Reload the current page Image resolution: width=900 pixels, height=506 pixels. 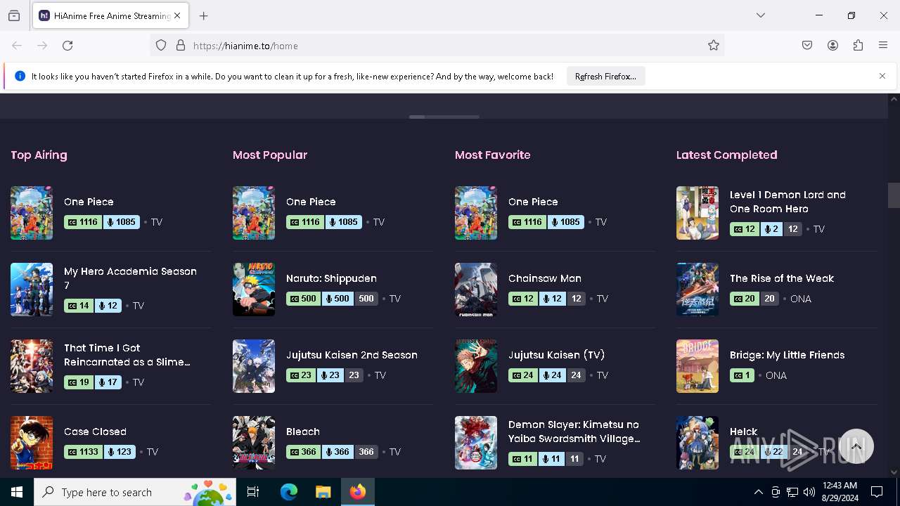coord(67,46)
